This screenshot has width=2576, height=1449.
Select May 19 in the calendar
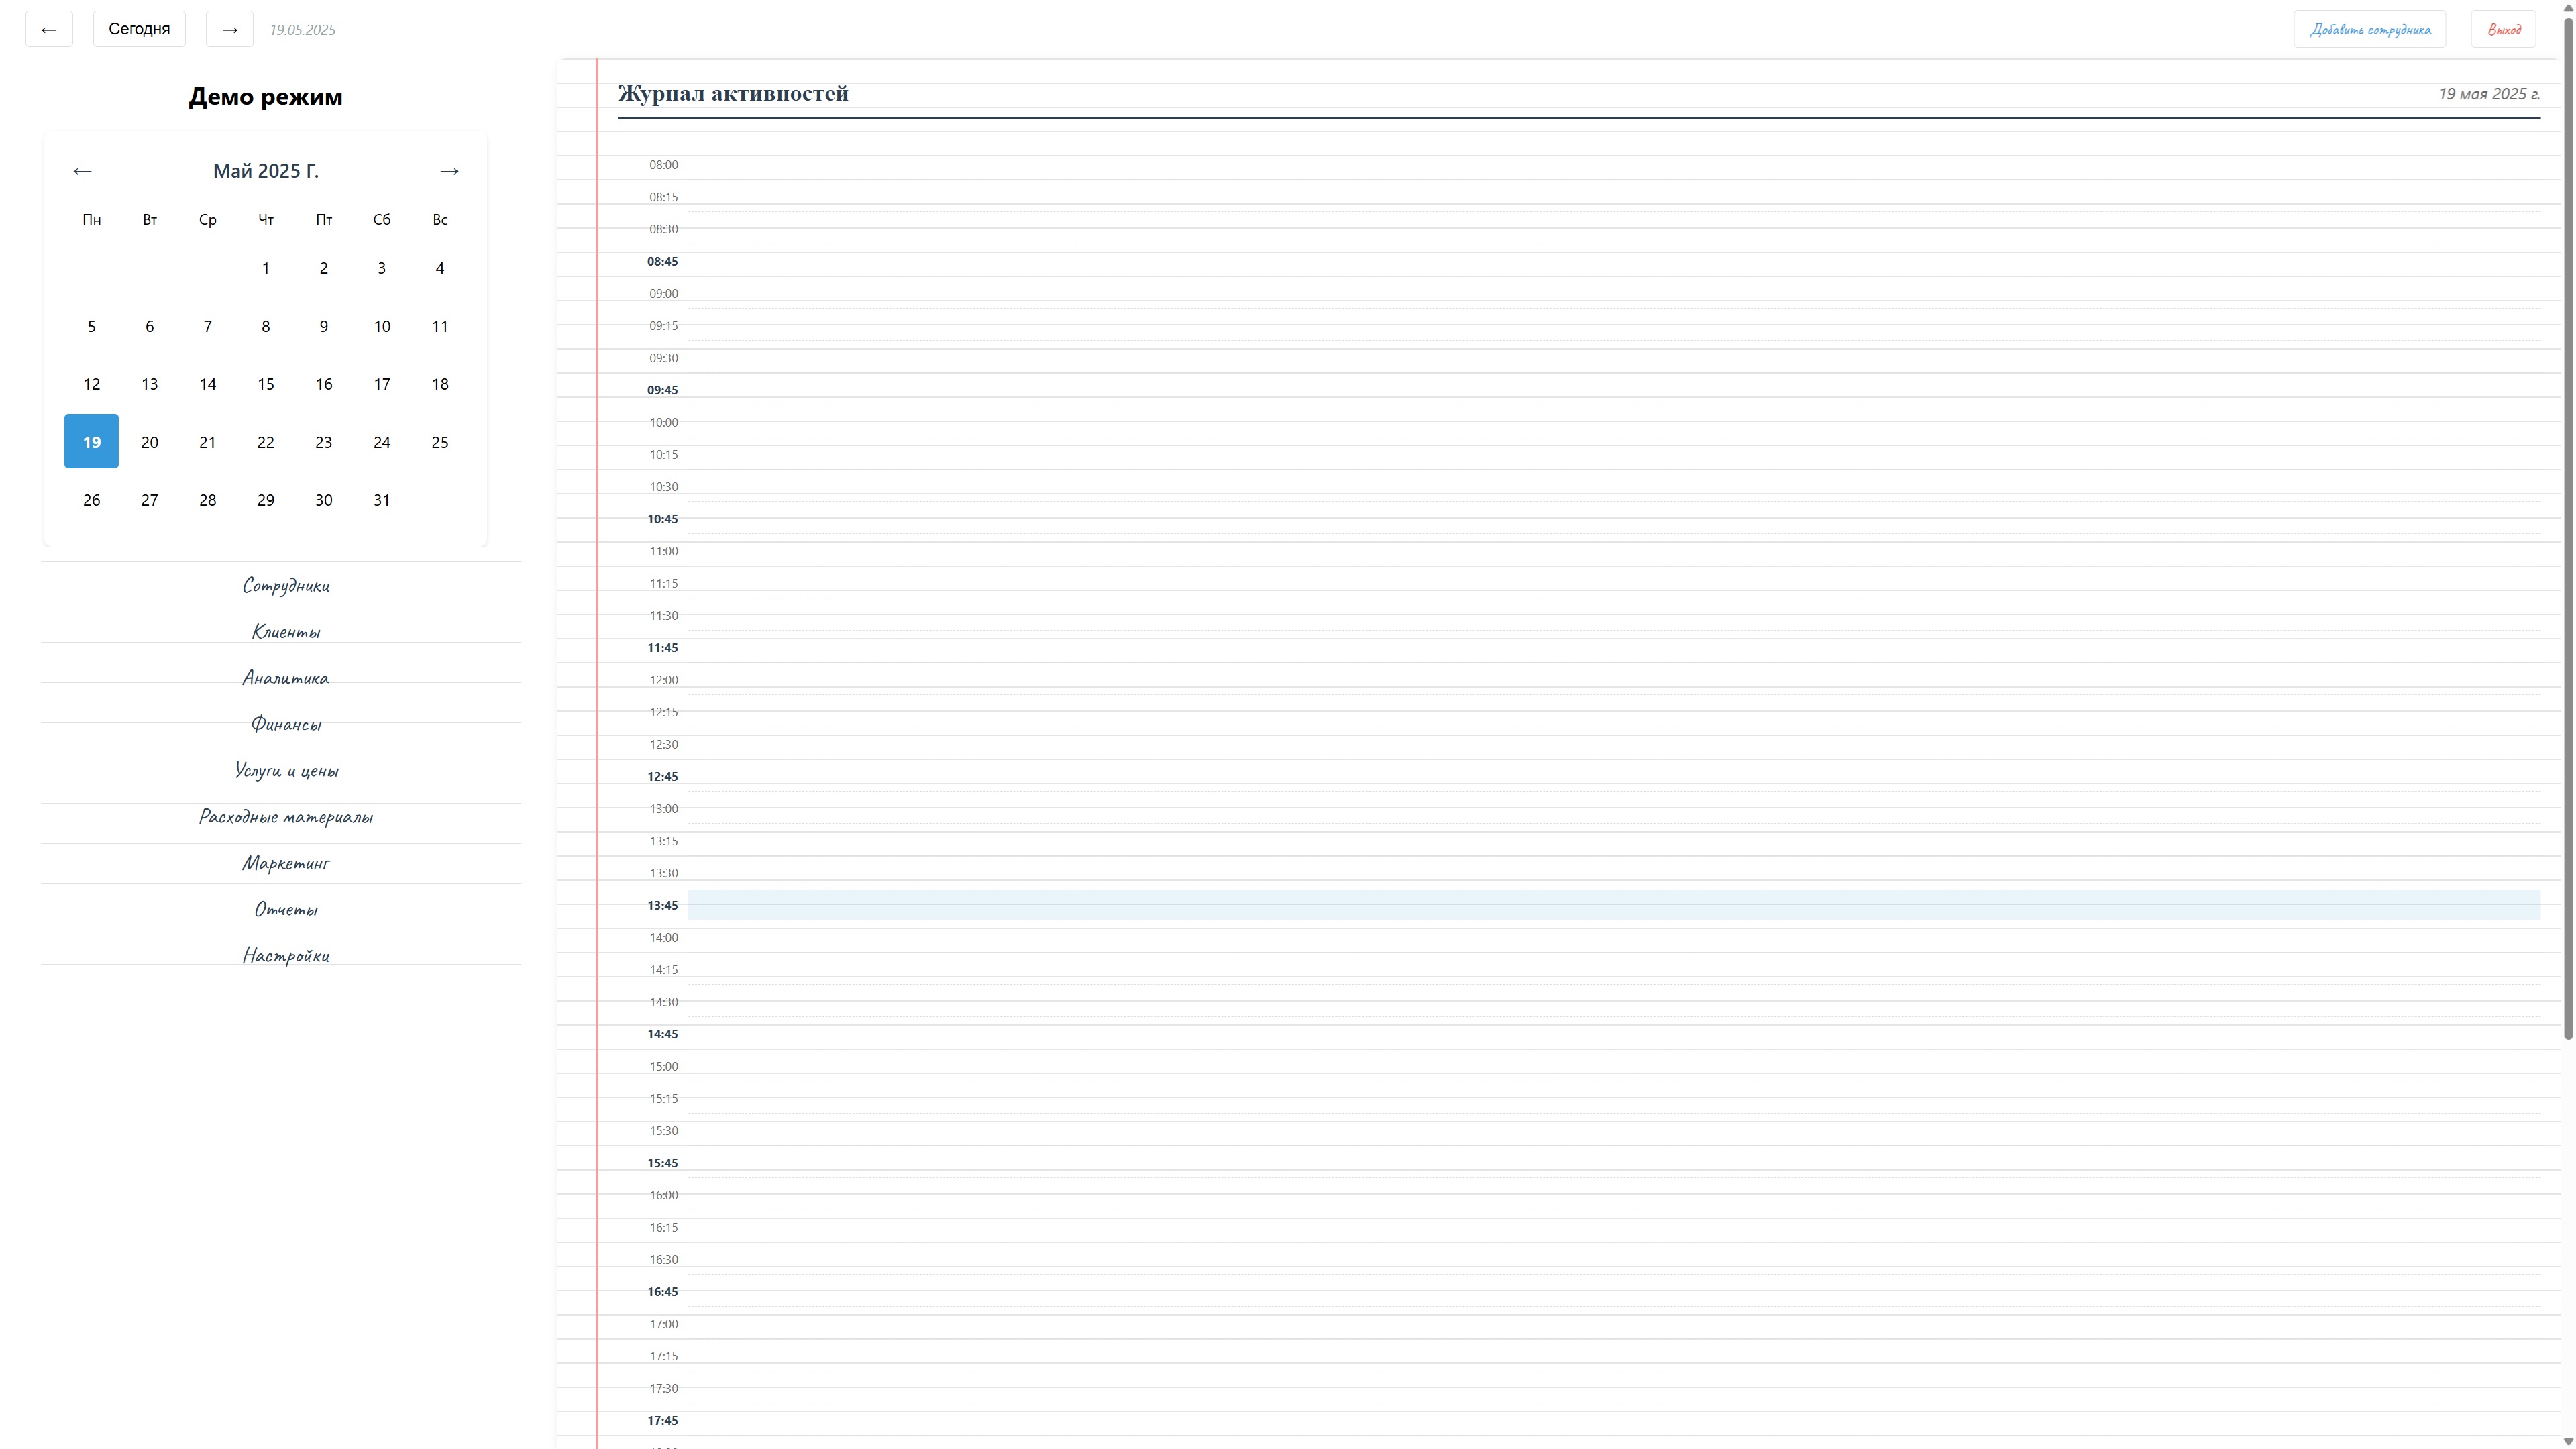(x=91, y=441)
